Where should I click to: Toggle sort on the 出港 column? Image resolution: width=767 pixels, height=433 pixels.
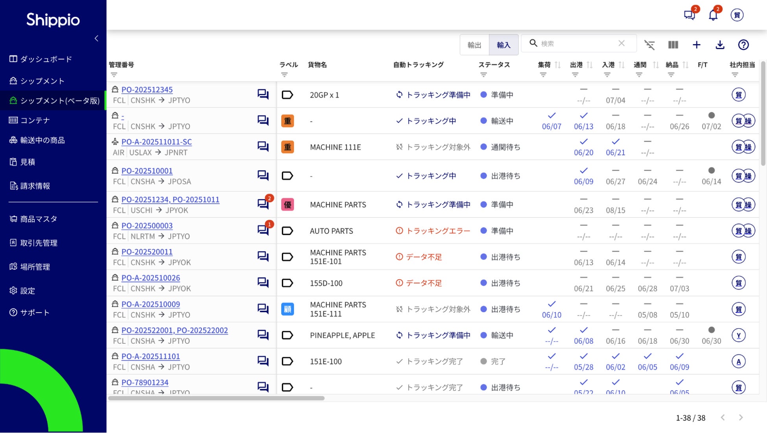589,65
